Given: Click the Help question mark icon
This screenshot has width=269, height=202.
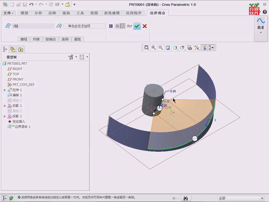Looking at the screenshot, I should pyautogui.click(x=265, y=12).
